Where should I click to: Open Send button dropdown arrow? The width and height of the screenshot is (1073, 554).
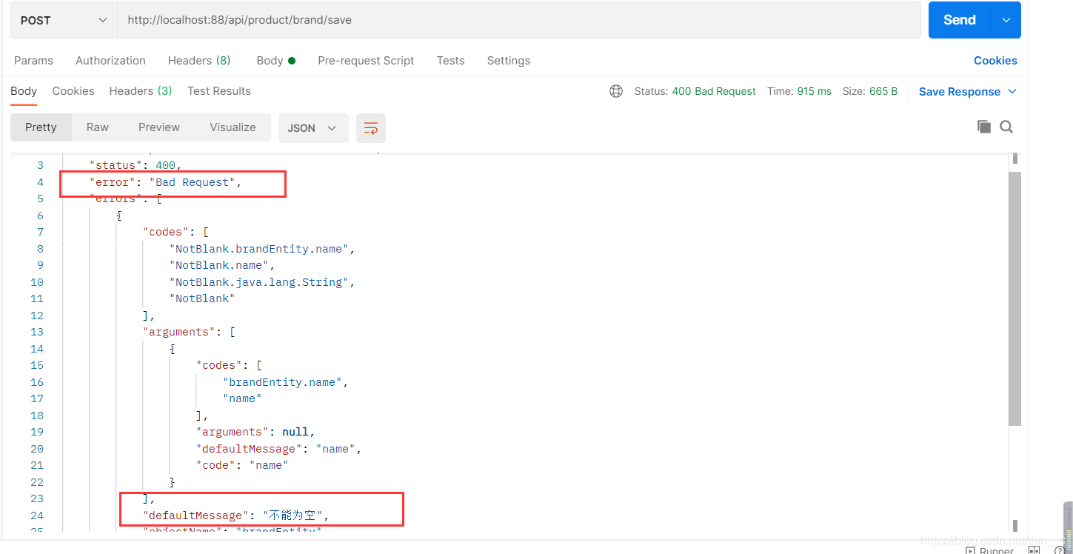click(x=1006, y=20)
